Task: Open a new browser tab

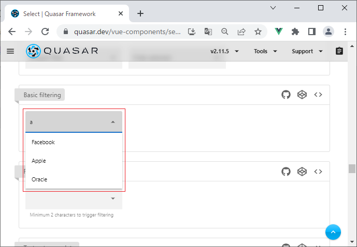Action: coord(140,13)
